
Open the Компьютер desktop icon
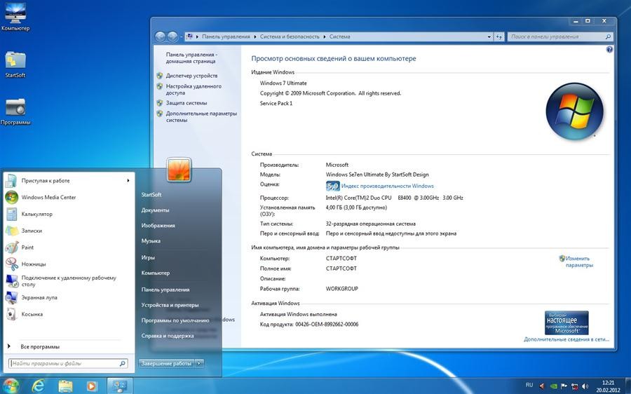[15, 17]
